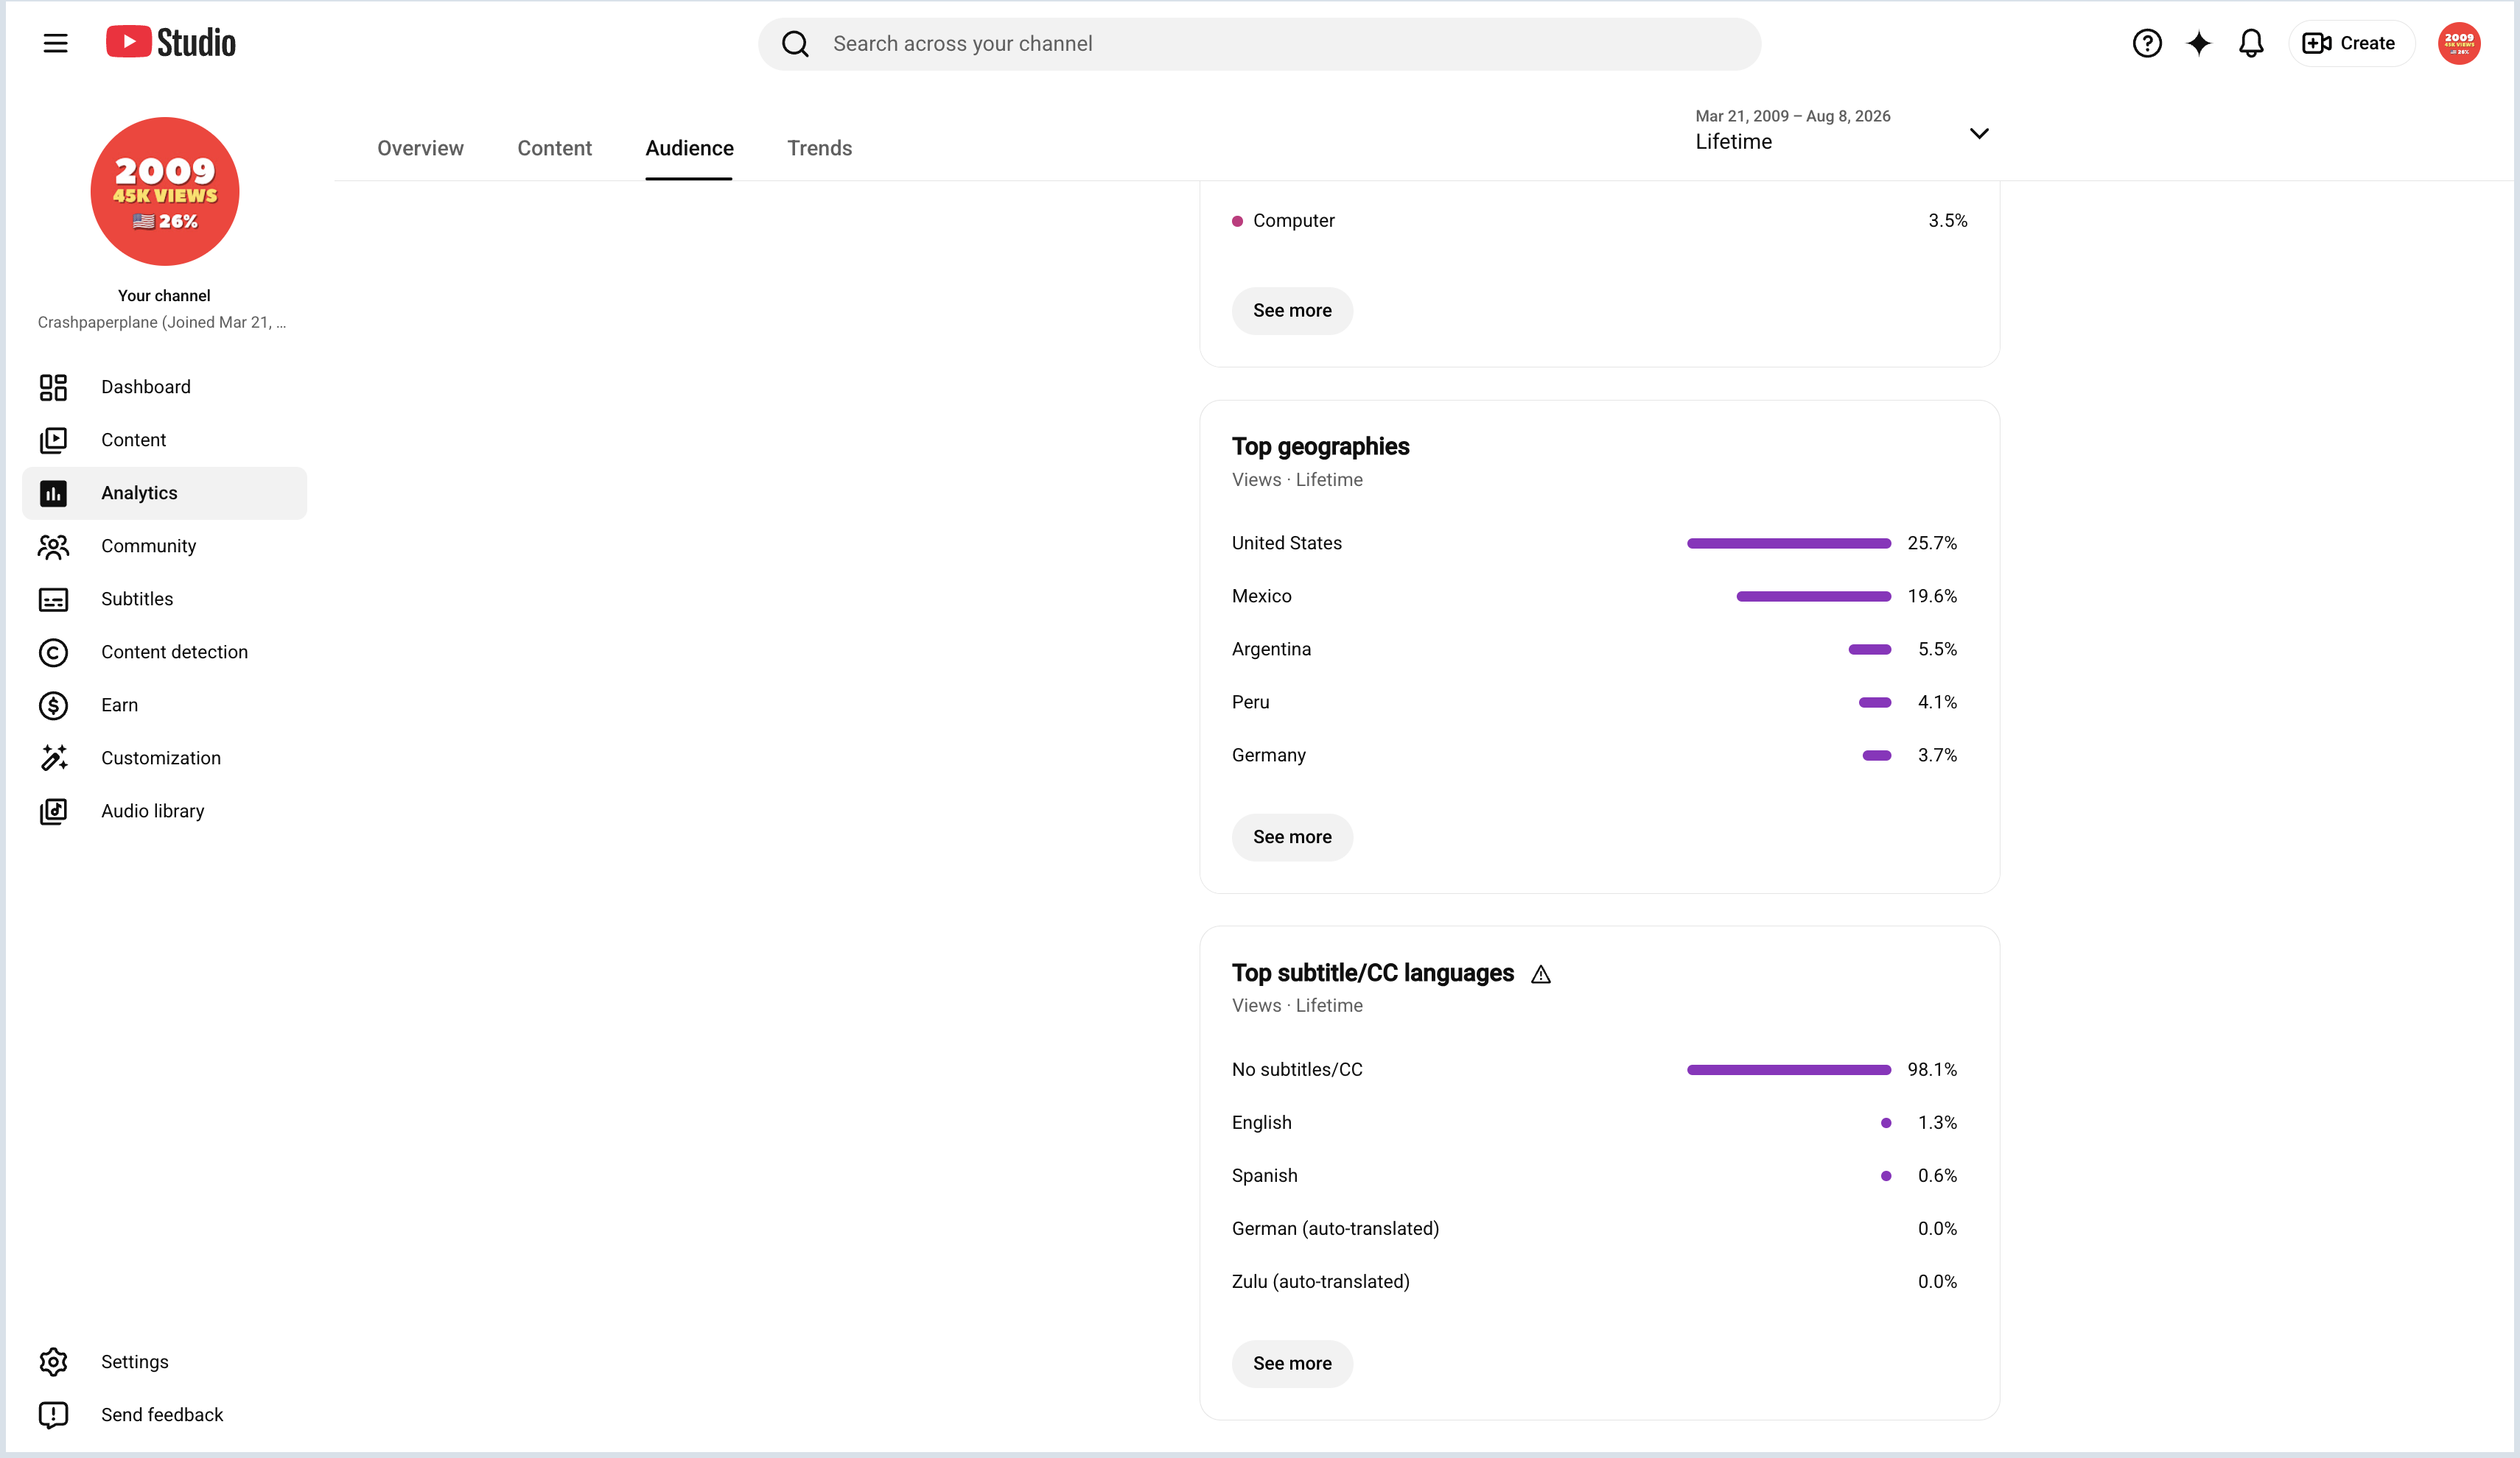This screenshot has height=1458, width=2520.
Task: Open the hamburger navigation menu
Action: click(55, 43)
